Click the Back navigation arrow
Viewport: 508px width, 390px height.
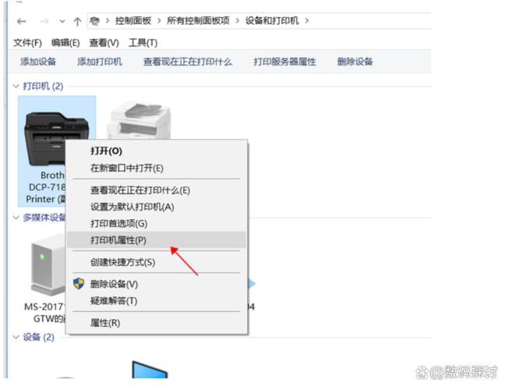(21, 21)
